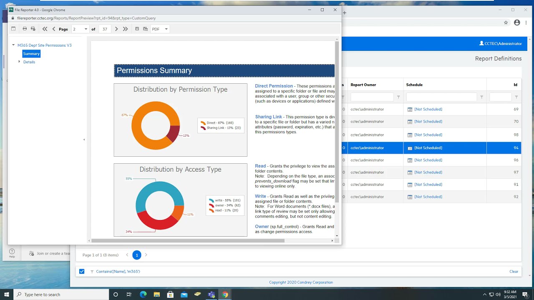Open the Chrome three-dot menu
The height and width of the screenshot is (300, 534).
coord(526,22)
